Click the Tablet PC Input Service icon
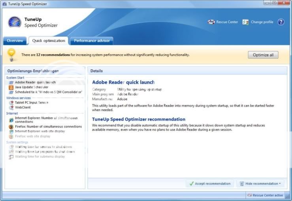This screenshot has width=292, height=201. coord(11,102)
